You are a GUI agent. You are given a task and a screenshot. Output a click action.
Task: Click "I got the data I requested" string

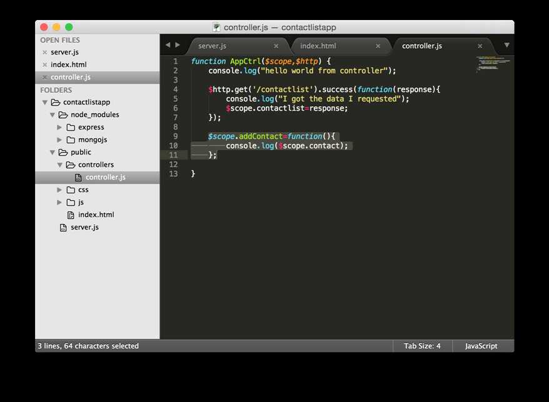tap(340, 99)
